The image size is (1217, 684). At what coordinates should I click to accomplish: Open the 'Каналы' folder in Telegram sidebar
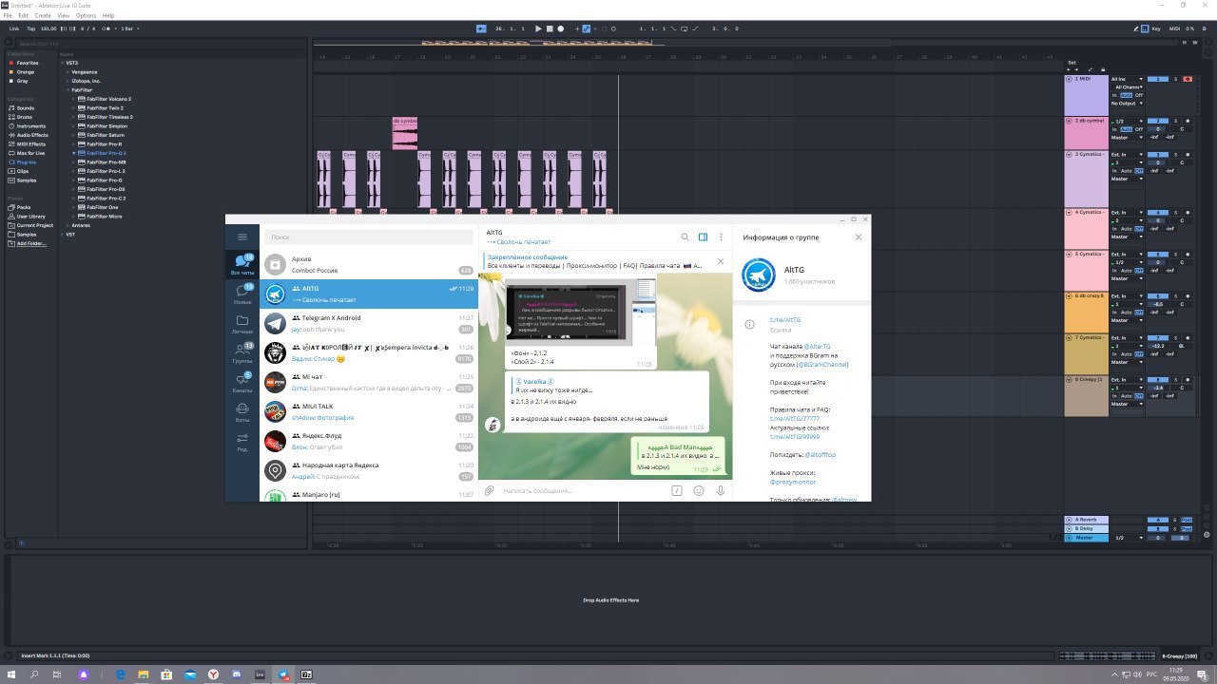pyautogui.click(x=242, y=383)
